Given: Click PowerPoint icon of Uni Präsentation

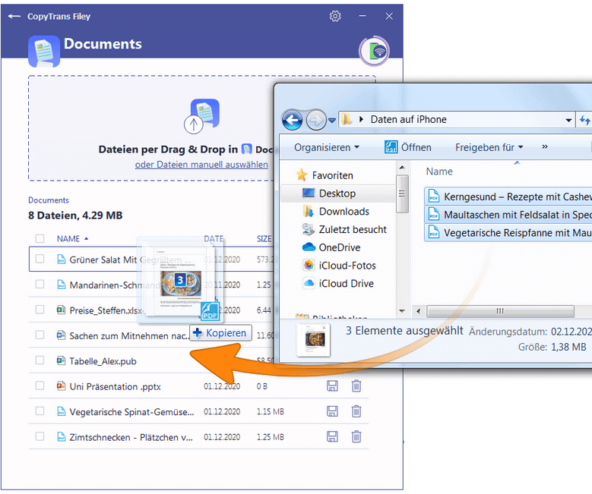Looking at the screenshot, I should [x=61, y=385].
